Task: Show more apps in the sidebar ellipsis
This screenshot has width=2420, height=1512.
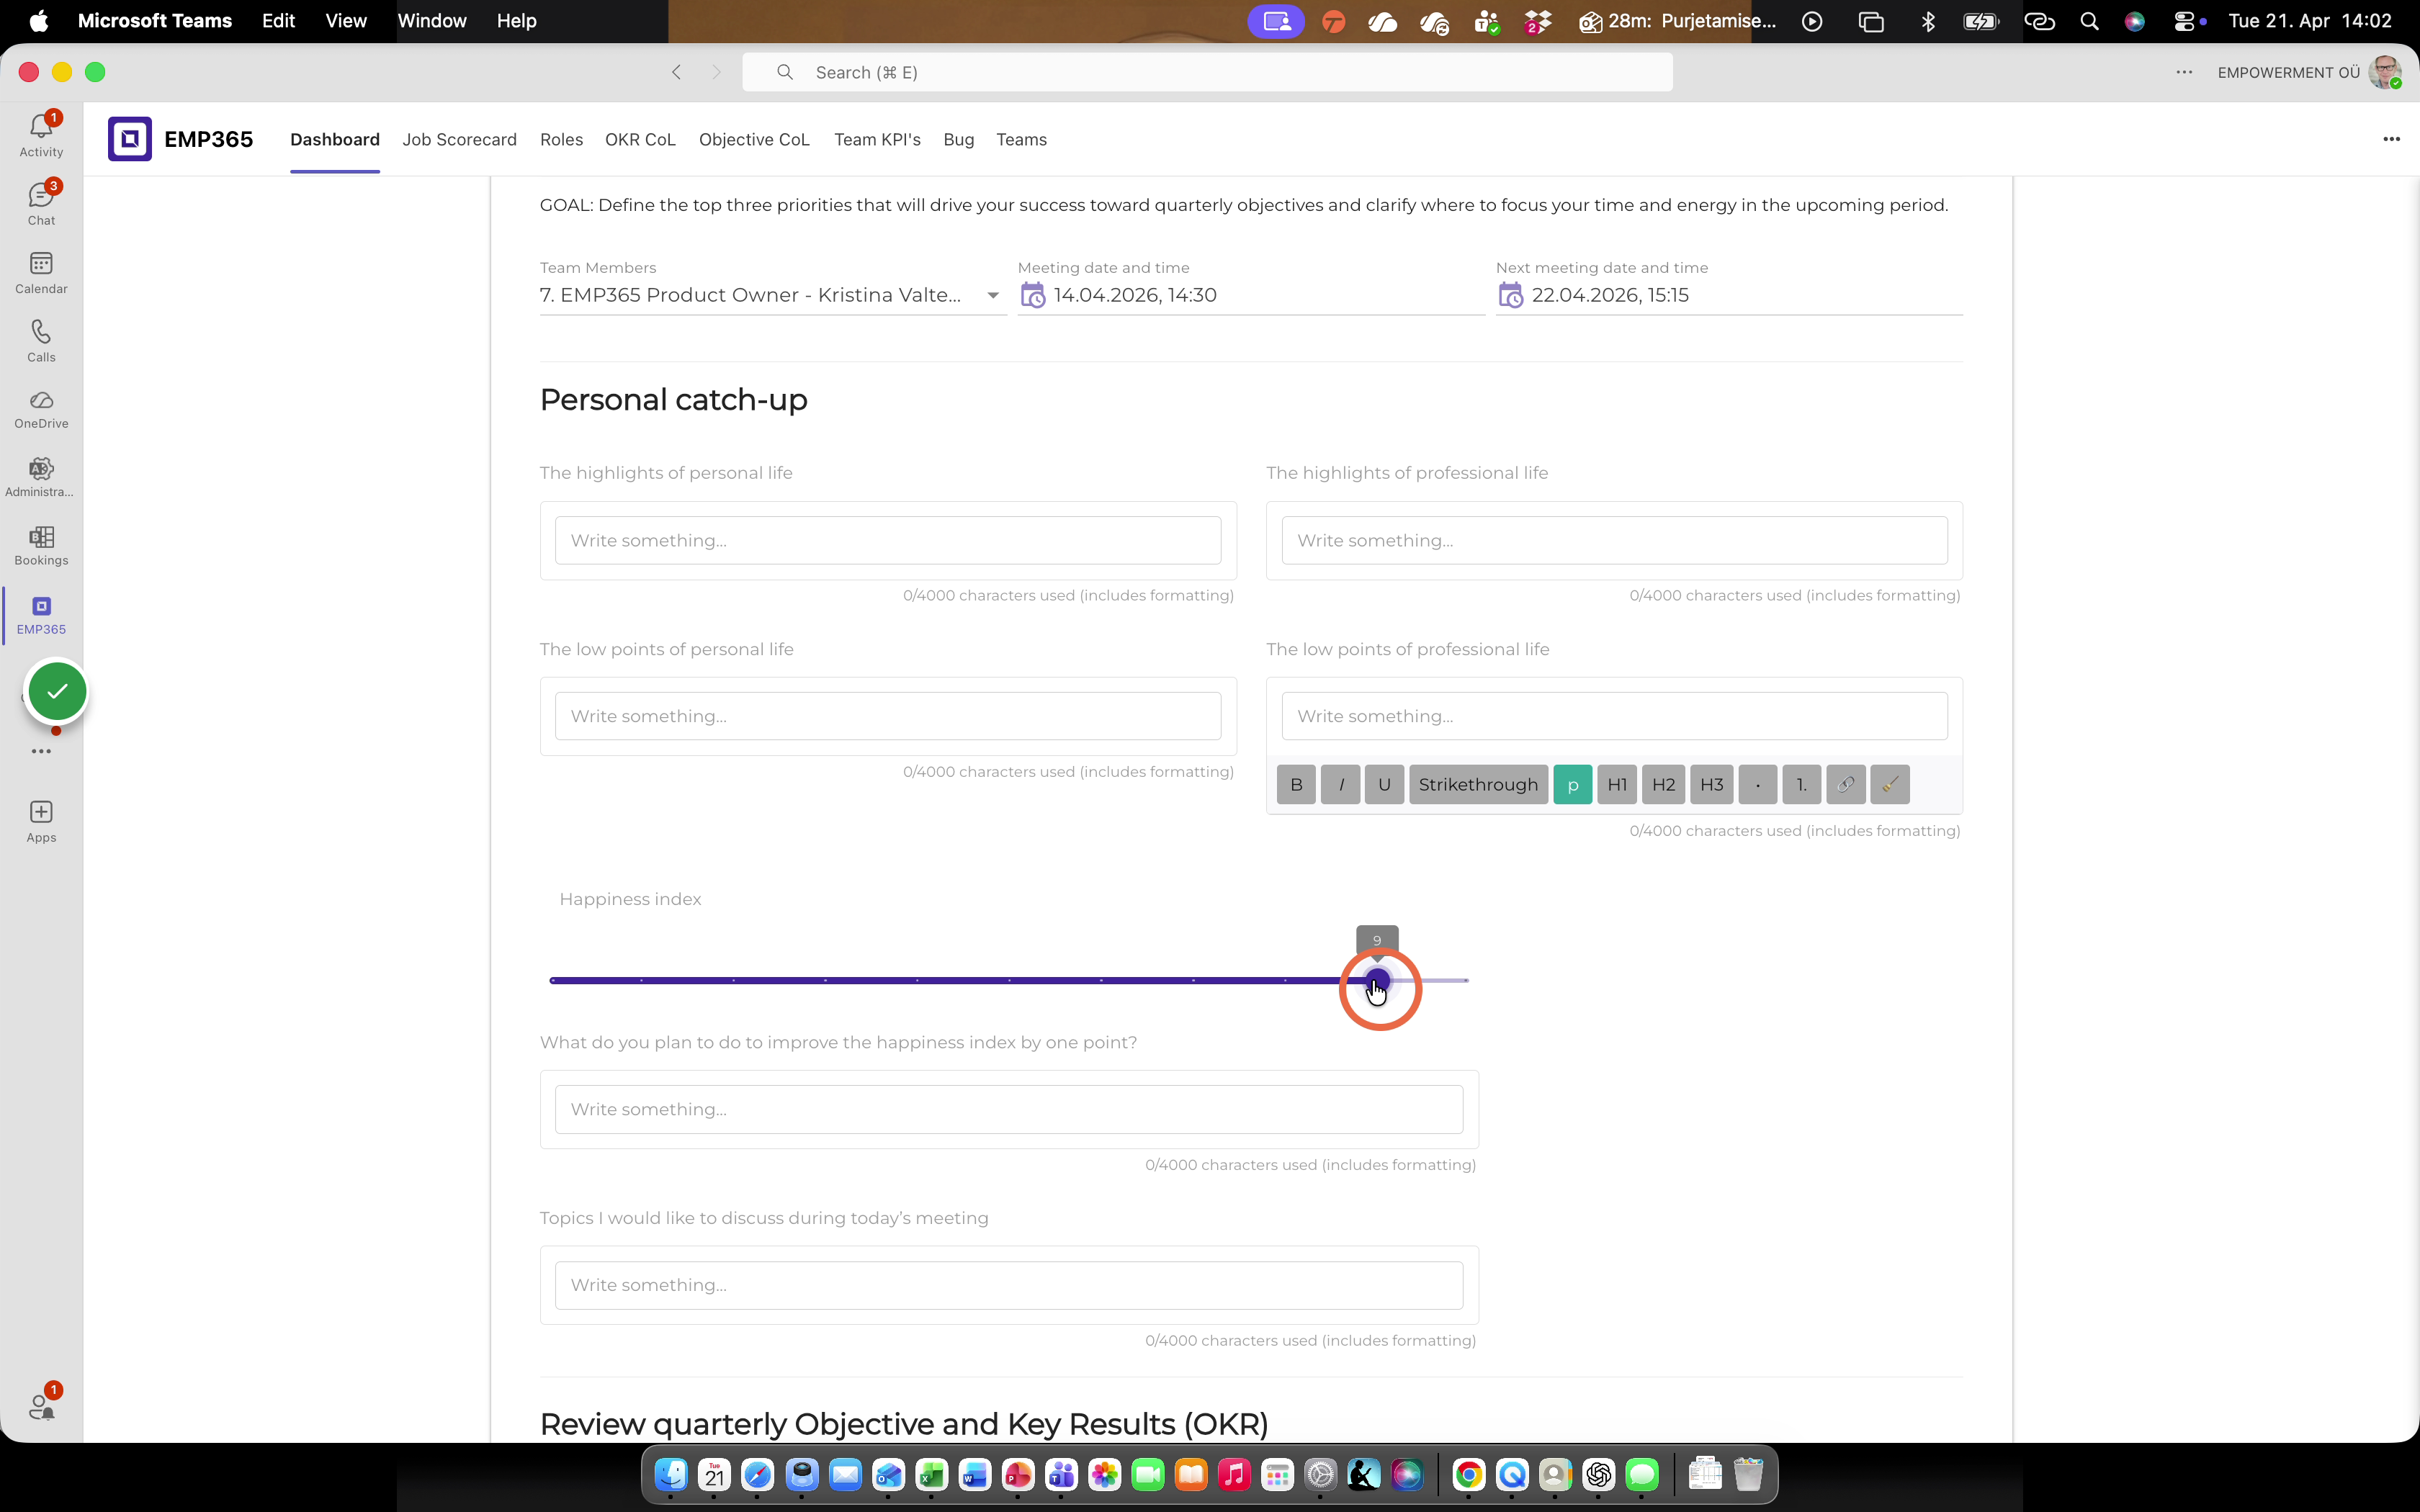Action: 41,751
